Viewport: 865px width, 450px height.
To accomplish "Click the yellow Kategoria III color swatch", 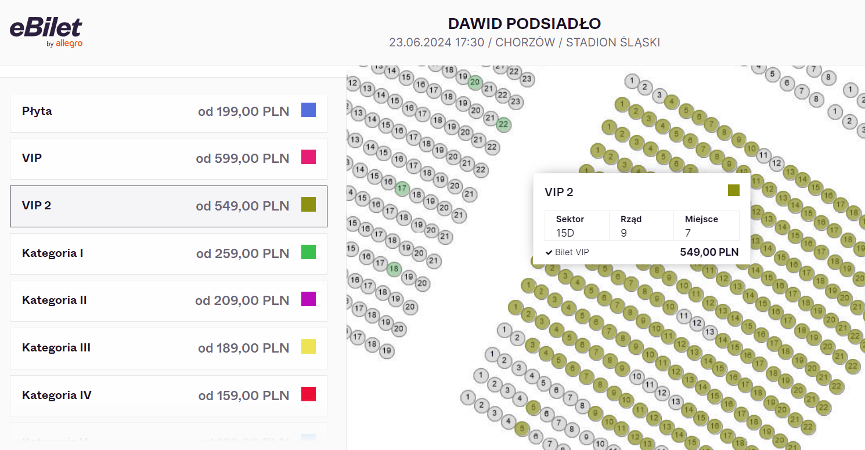I will (x=308, y=347).
